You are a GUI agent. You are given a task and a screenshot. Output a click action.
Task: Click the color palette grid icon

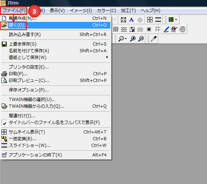171,20
